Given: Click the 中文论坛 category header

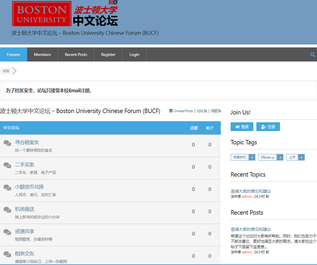Looking at the screenshot, I should point(11,128).
